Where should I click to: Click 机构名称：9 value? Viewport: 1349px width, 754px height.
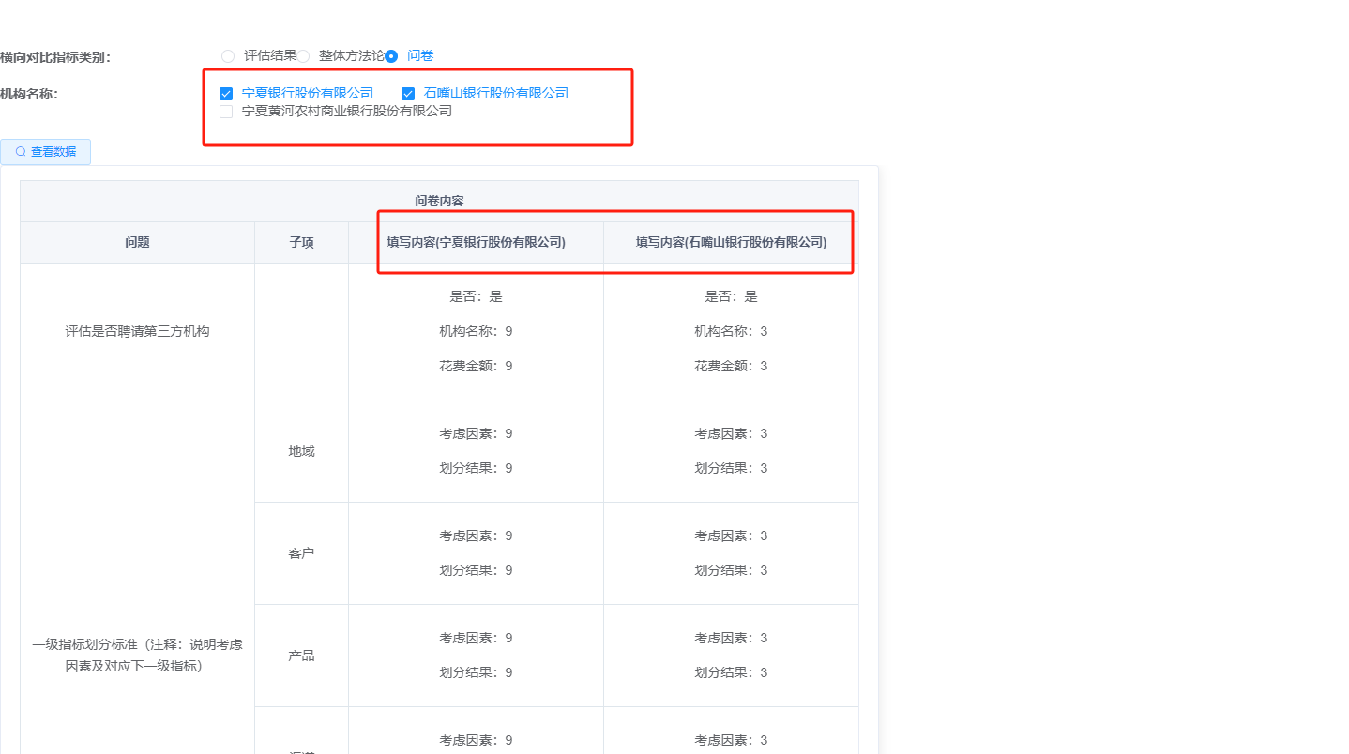476,331
